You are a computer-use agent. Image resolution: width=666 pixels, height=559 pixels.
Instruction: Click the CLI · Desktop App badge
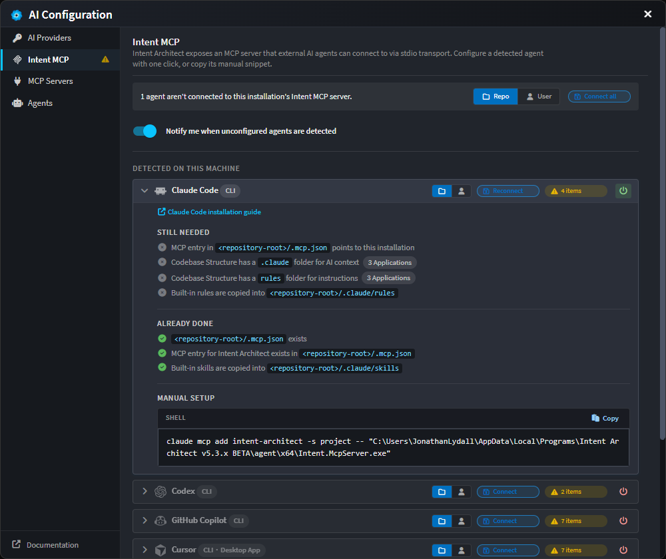point(232,550)
